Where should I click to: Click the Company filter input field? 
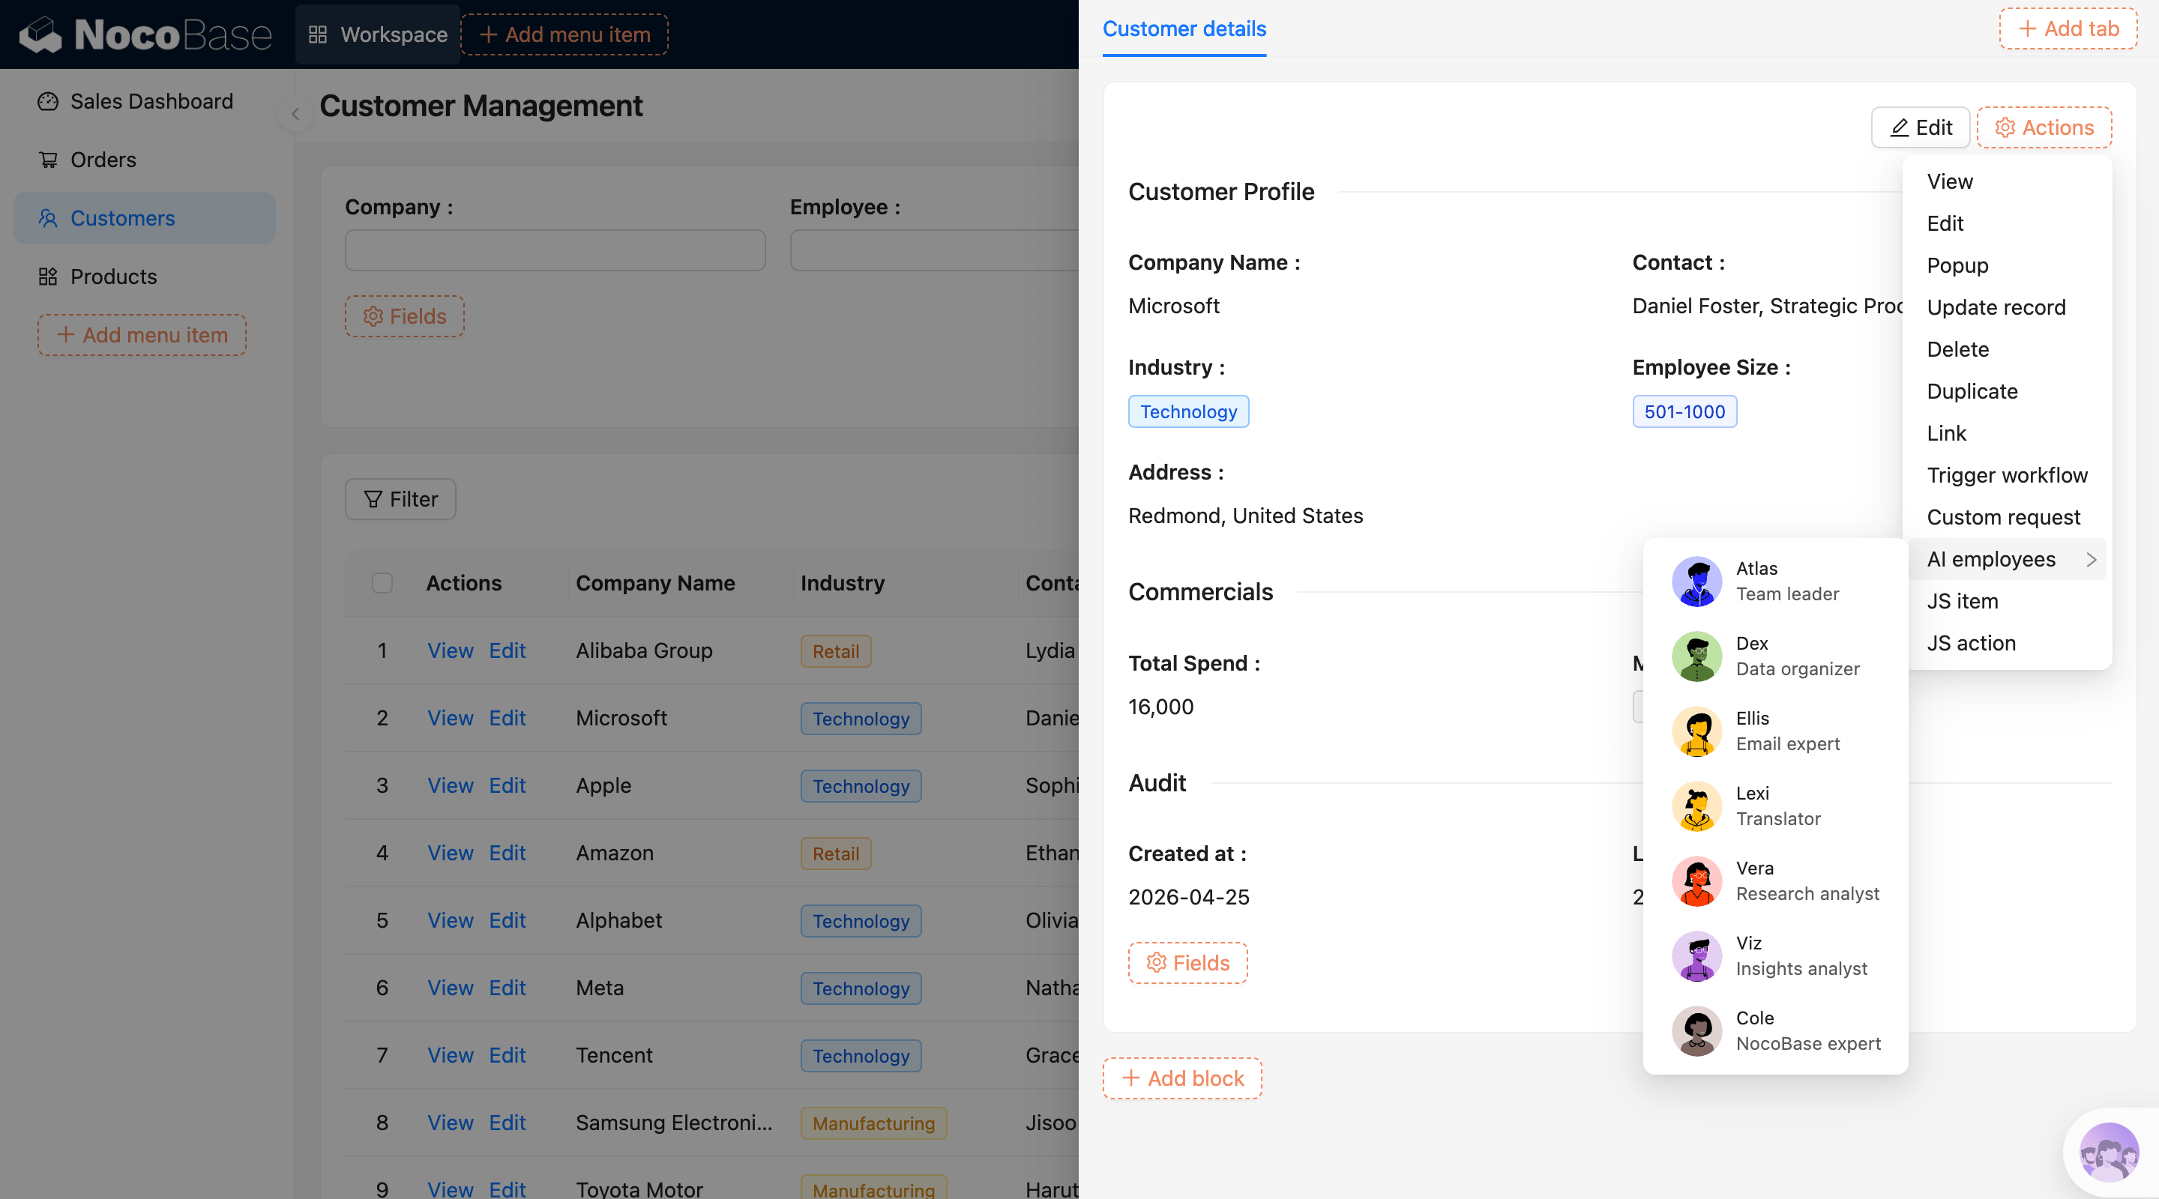tap(555, 250)
